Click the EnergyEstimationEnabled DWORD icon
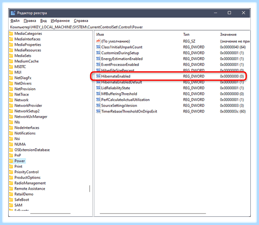 [98, 59]
